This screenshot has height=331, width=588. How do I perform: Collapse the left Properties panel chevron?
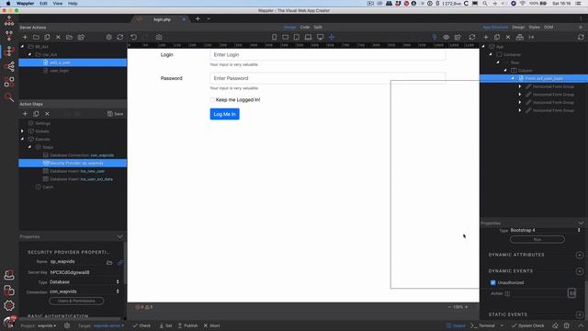[x=120, y=236]
